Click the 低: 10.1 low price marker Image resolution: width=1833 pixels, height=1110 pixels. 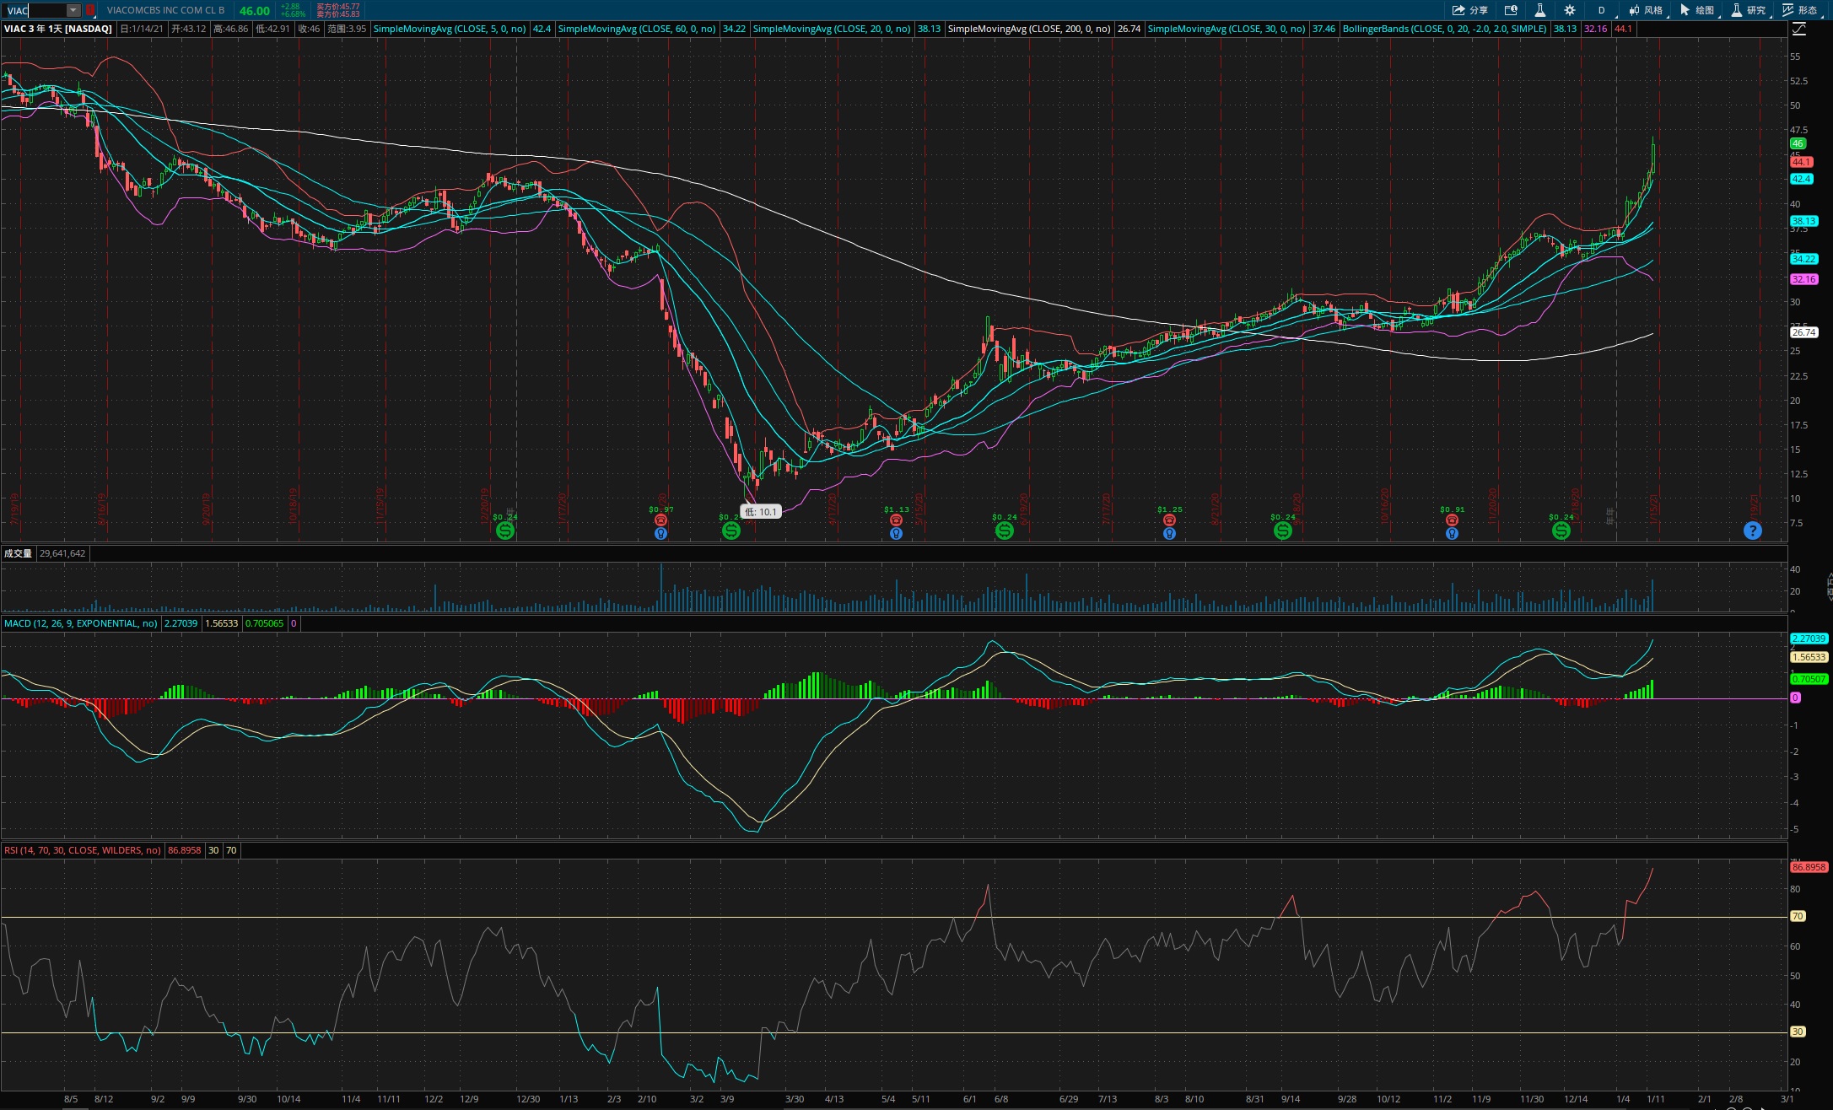tap(761, 511)
